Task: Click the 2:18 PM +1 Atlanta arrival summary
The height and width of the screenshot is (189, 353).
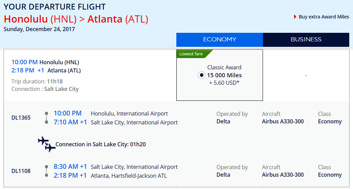Action: 46,70
